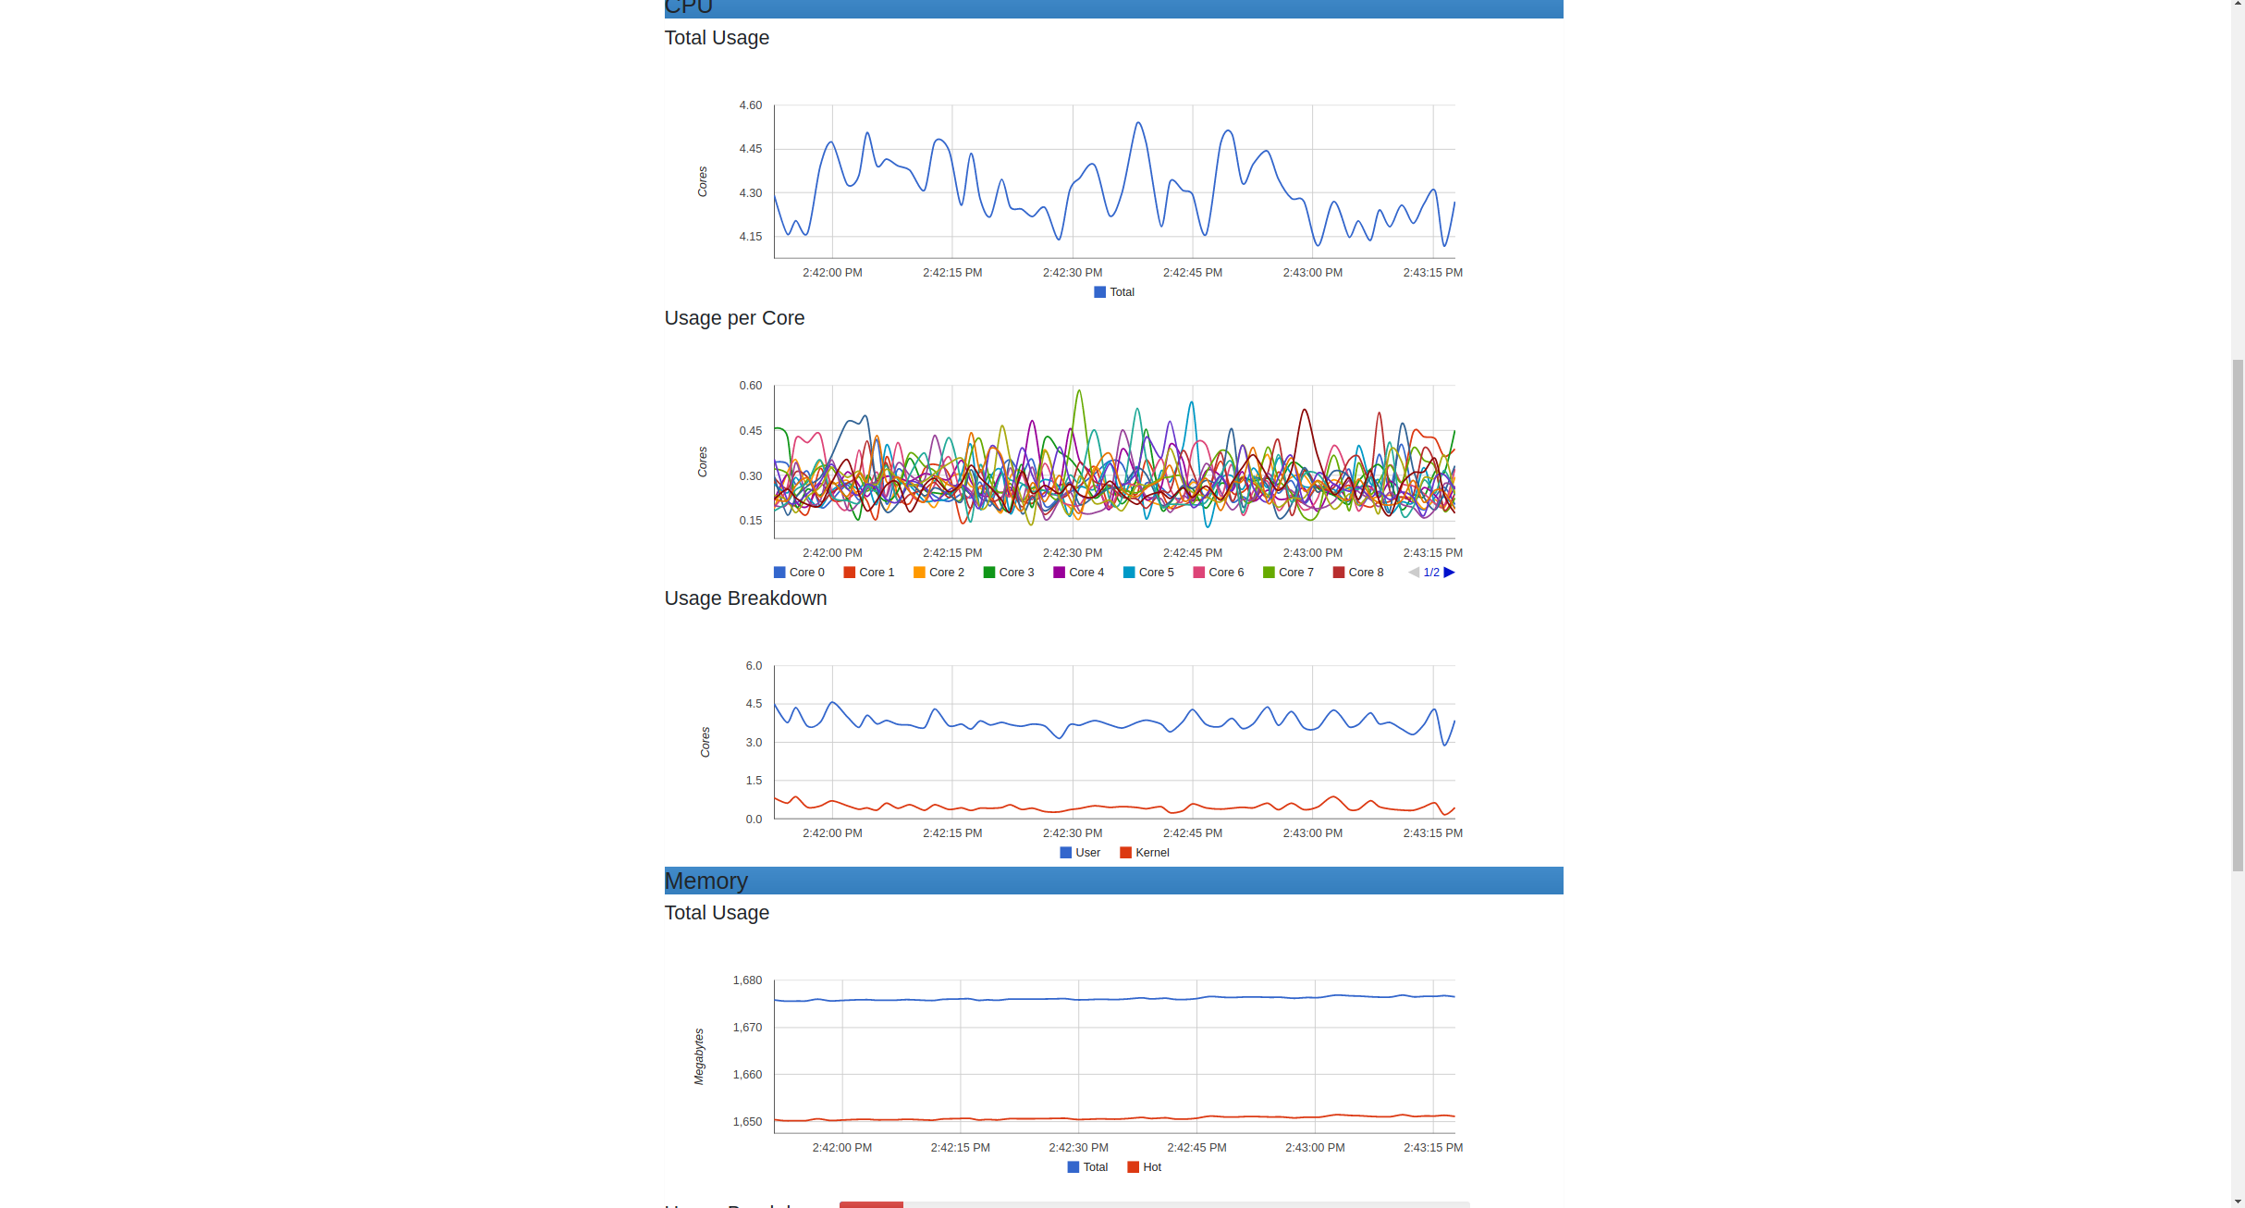Screen dimensions: 2245x1208
Task: Select the Core 2 legend entry
Action: (x=938, y=573)
